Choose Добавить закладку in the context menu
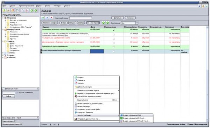Image resolution: width=210 pixels, height=128 pixels. point(97,87)
